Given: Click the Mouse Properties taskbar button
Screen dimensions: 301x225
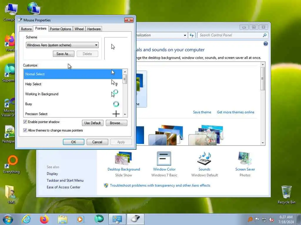Looking at the screenshot, I should [135, 219].
